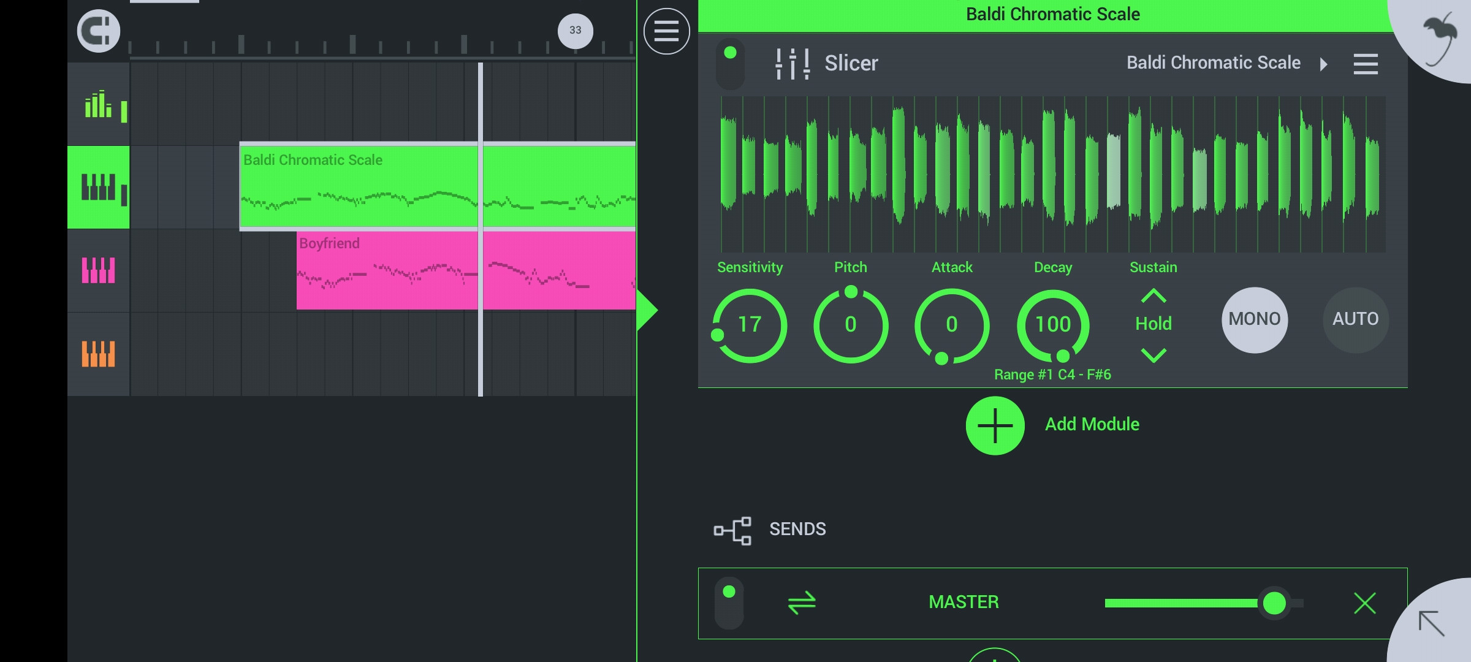
Task: Select the orange piano track icon
Action: [x=98, y=352]
